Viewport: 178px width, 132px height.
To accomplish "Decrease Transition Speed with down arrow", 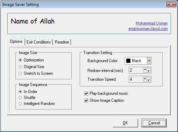I will tap(149, 79).
